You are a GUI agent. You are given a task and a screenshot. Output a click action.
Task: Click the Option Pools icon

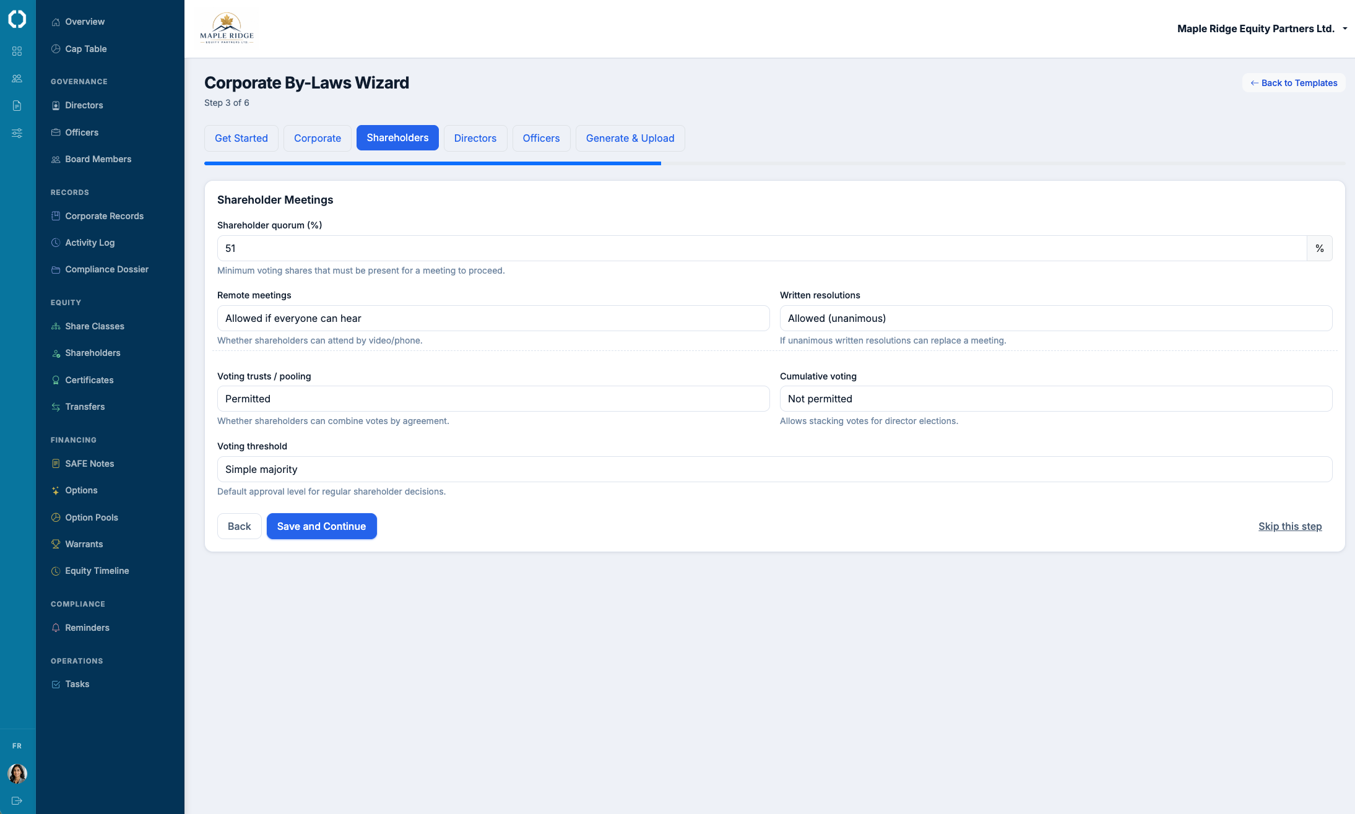click(x=56, y=517)
